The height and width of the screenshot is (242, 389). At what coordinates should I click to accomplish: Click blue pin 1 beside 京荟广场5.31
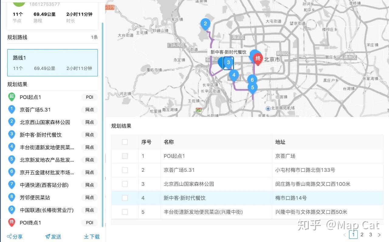[x=12, y=109]
